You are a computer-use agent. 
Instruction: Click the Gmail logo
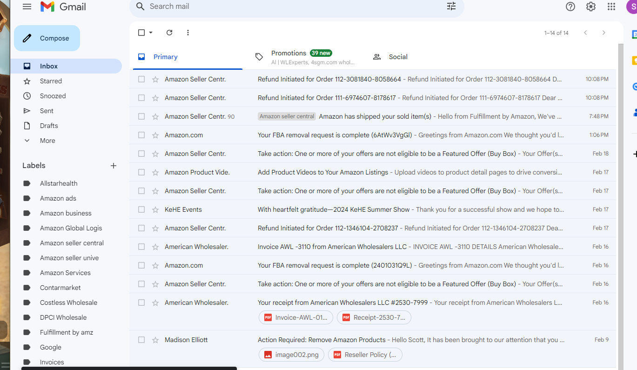click(x=63, y=7)
